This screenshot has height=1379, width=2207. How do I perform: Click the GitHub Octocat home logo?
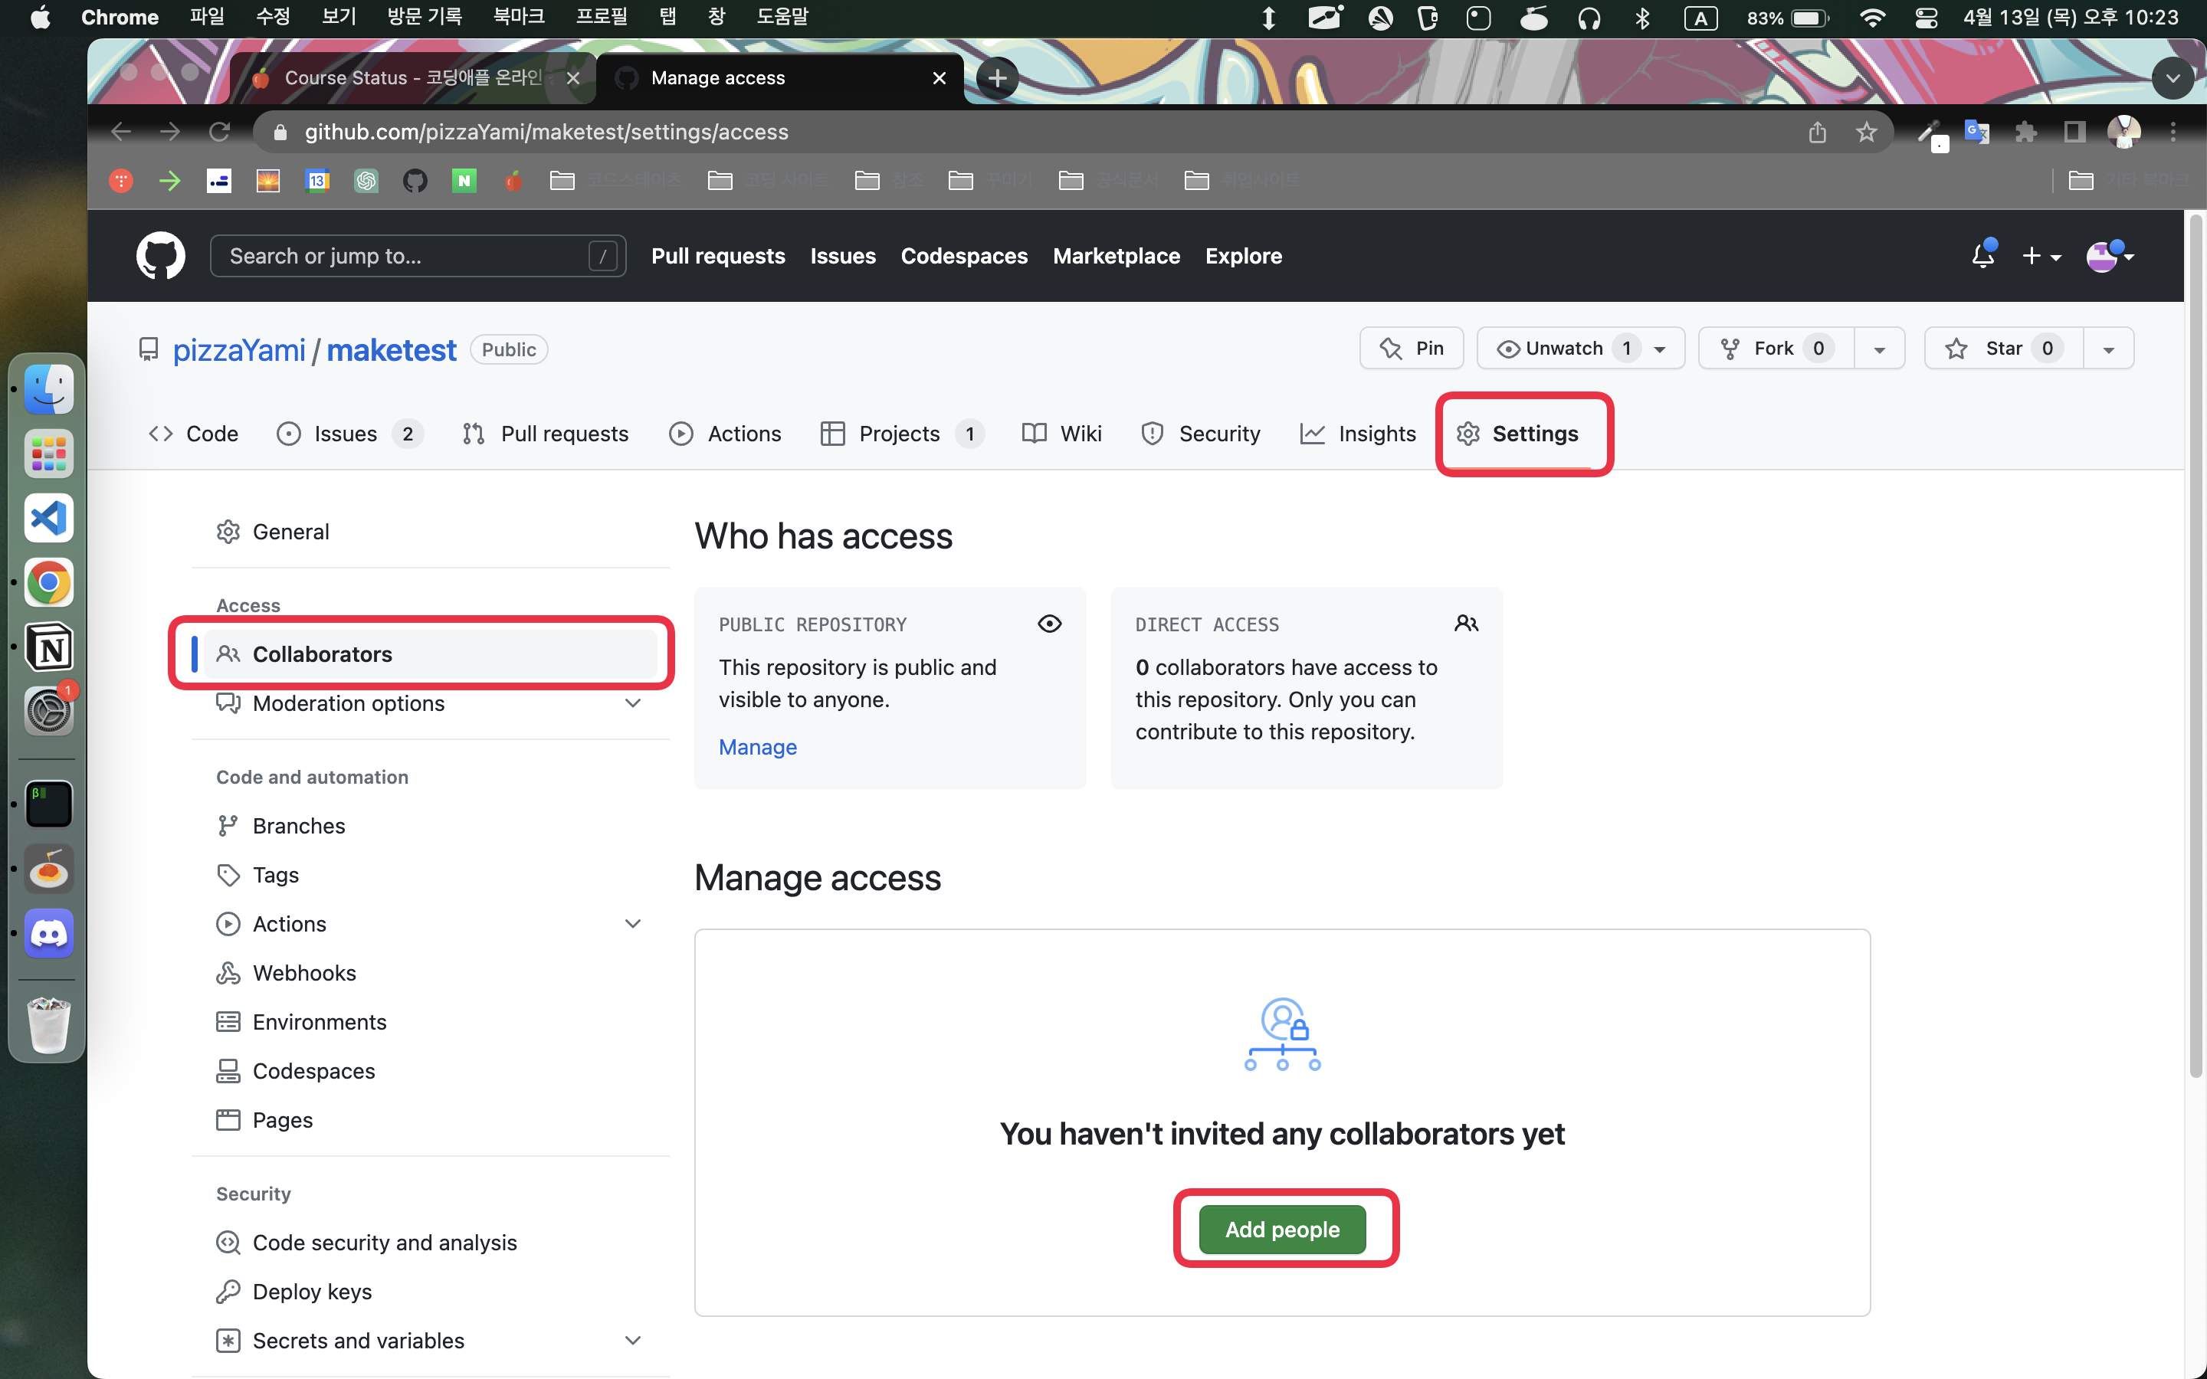click(160, 257)
